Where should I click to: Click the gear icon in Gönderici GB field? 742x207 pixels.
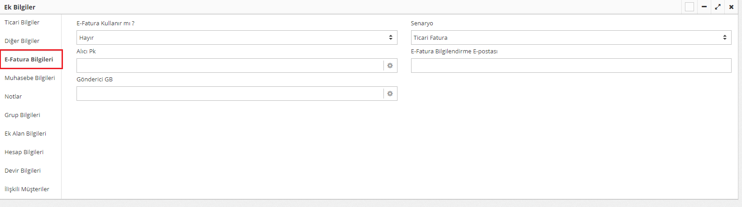390,94
